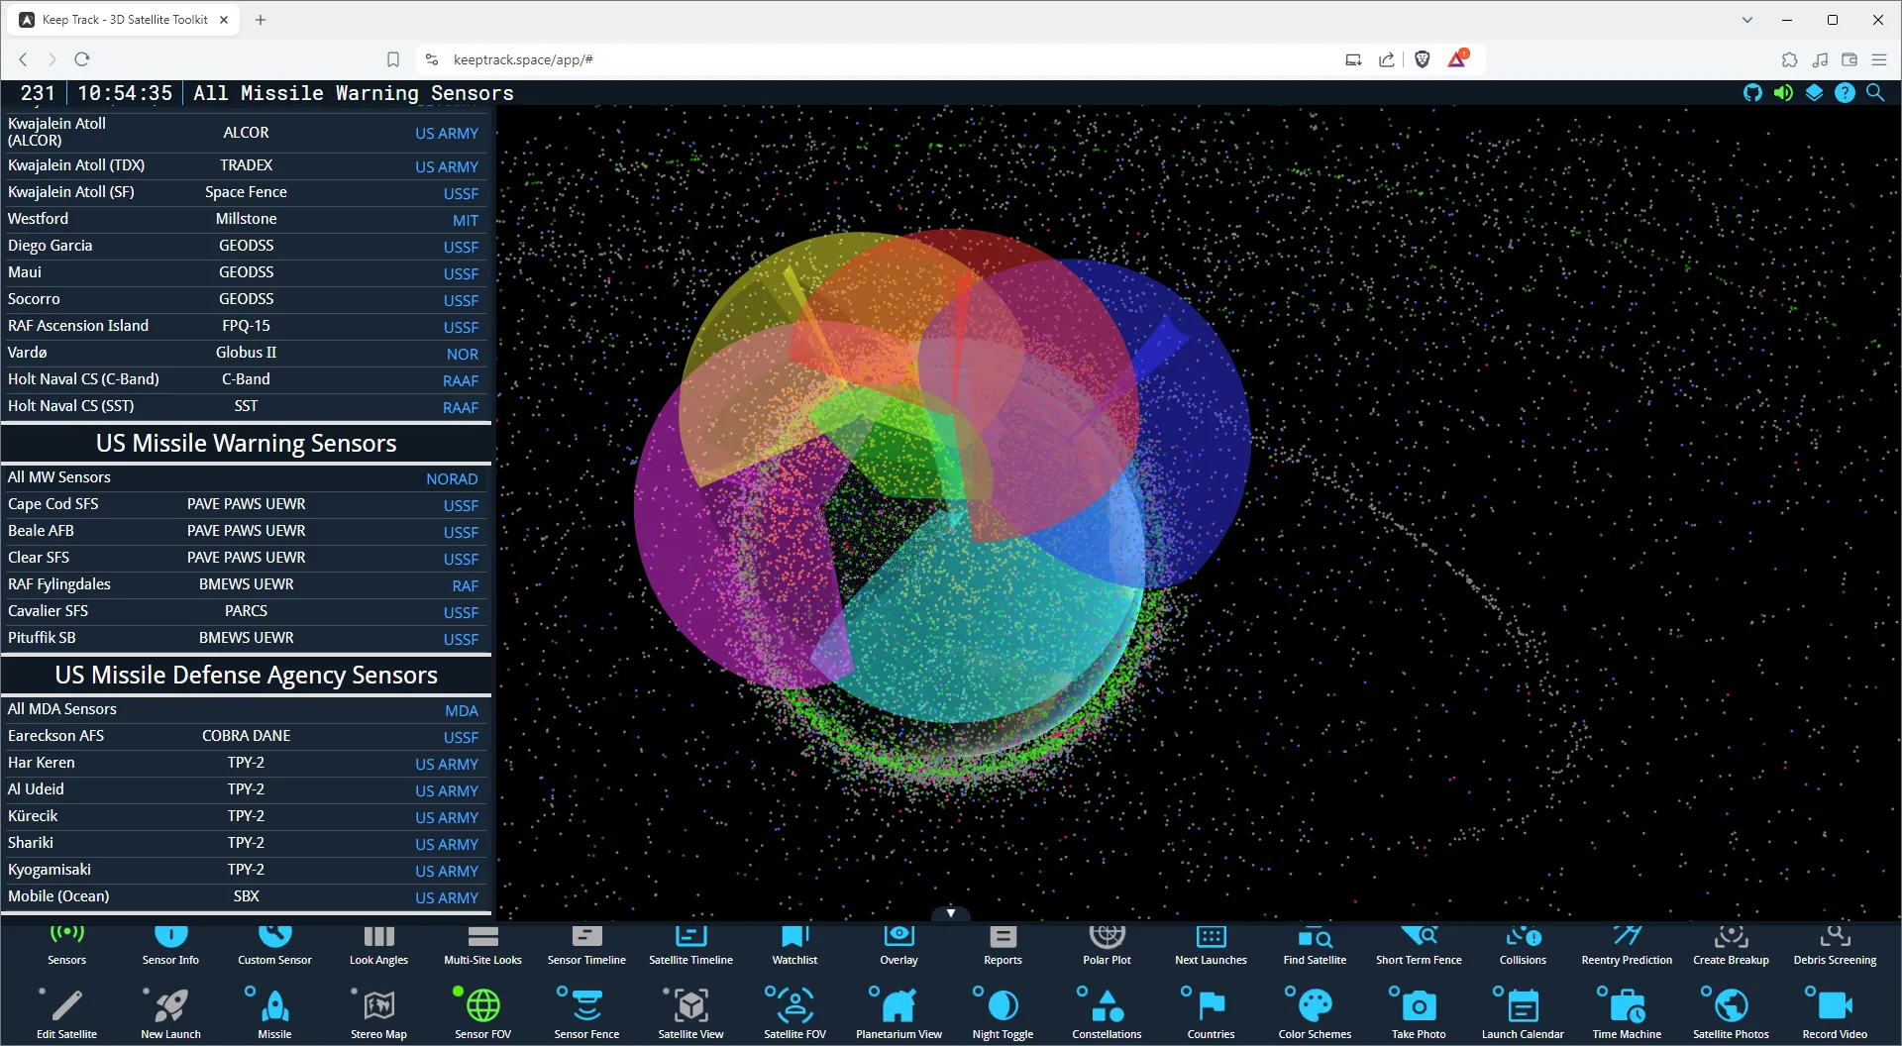
Task: Open the browser tab list chevron
Action: tap(1747, 20)
